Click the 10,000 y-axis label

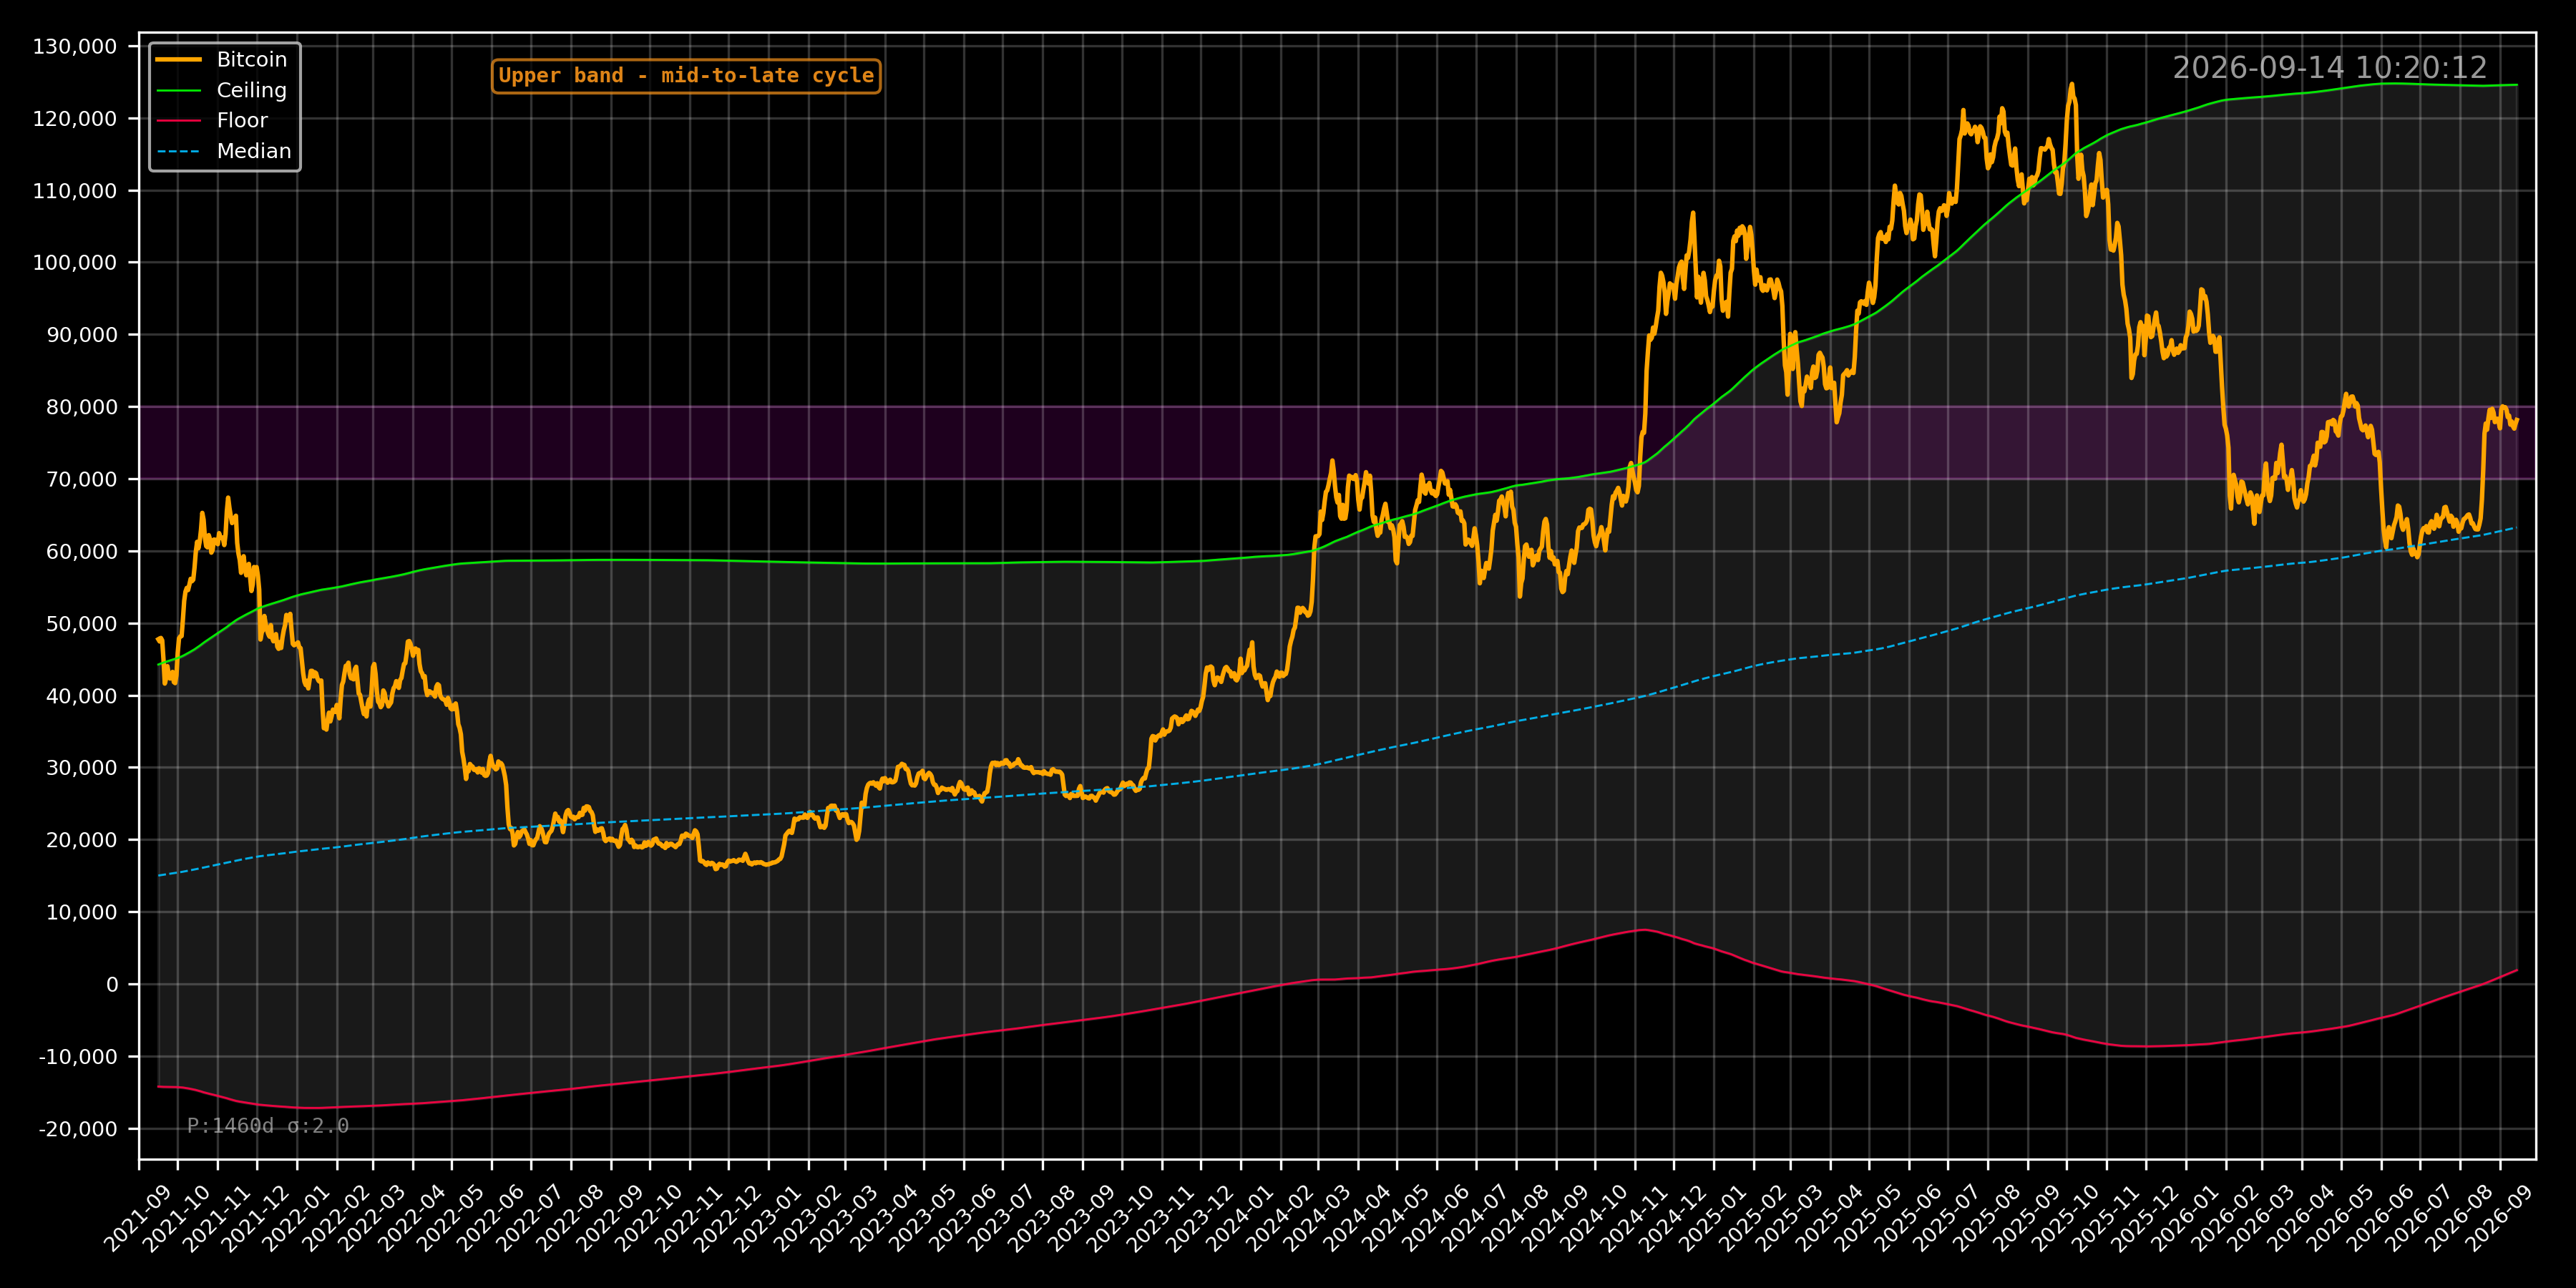(82, 912)
